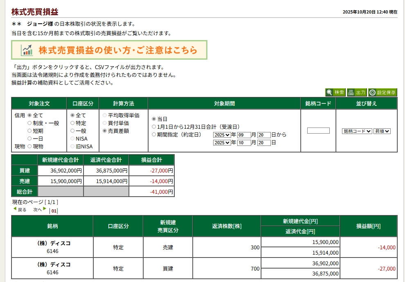This screenshot has height=282, width=405.
Task: Open the start year 2025 dropdown
Action: 222,135
